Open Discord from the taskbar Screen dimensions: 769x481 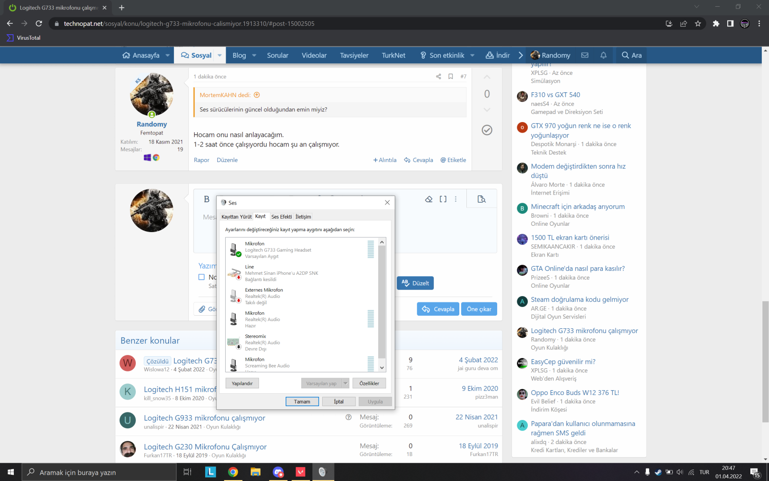pyautogui.click(x=278, y=472)
